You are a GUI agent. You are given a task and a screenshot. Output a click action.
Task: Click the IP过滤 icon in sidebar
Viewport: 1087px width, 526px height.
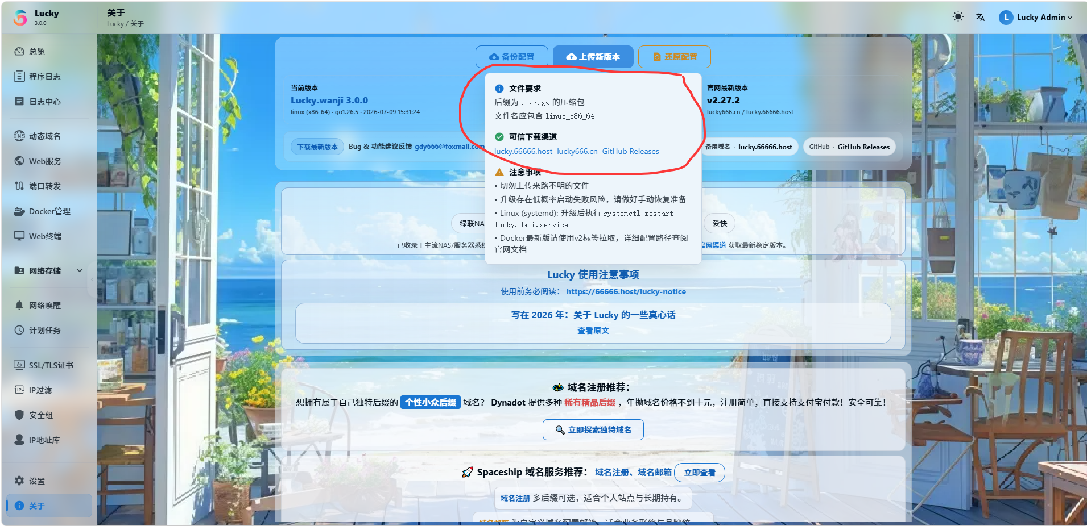tap(19, 390)
